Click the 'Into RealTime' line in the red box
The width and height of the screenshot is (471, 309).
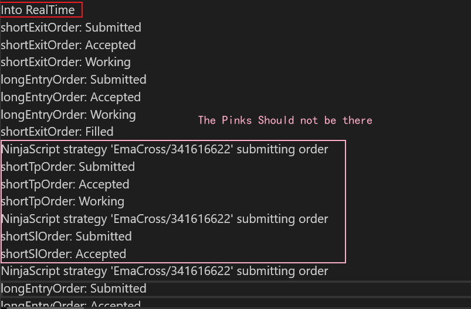(38, 10)
